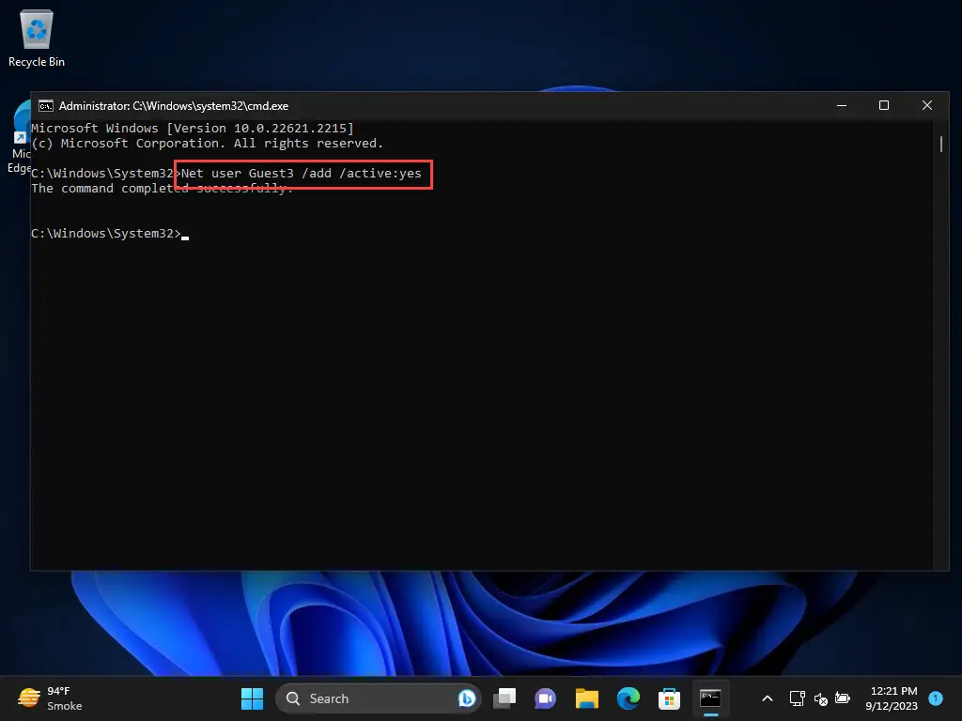Open File Explorer from taskbar
The width and height of the screenshot is (962, 721).
click(x=586, y=698)
